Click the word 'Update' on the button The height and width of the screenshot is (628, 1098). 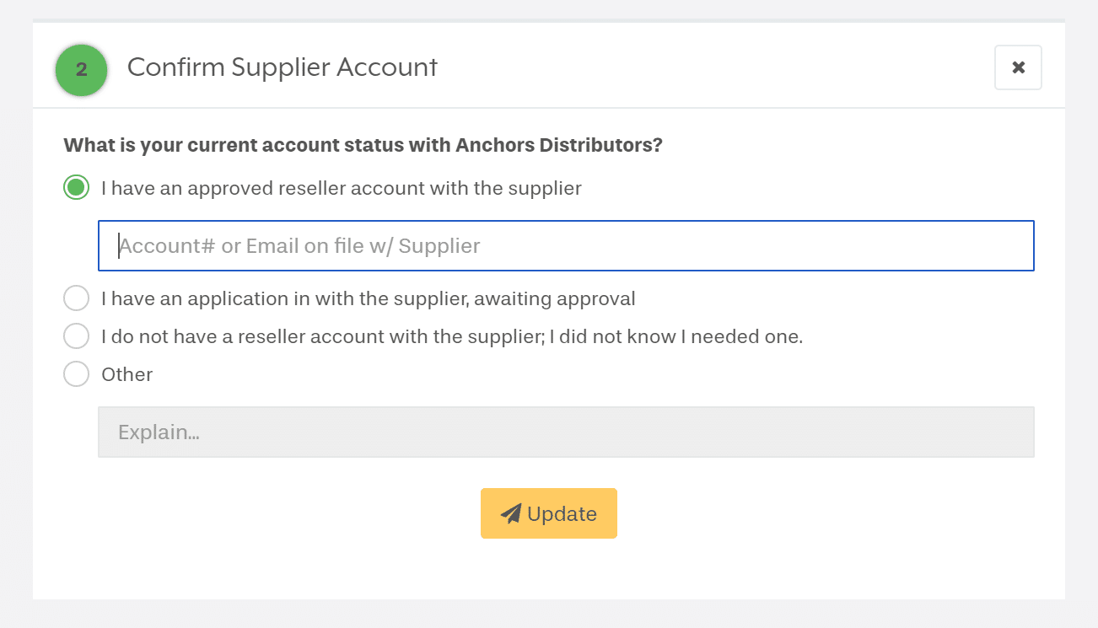[562, 514]
